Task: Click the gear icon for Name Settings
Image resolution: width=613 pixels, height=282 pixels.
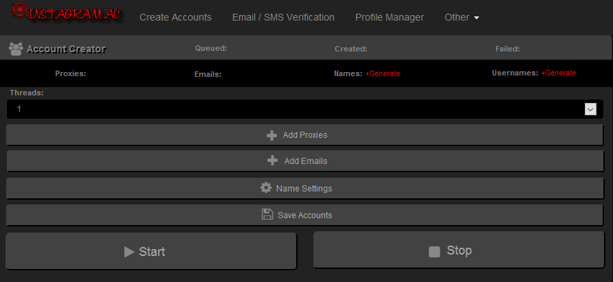Action: tap(266, 187)
